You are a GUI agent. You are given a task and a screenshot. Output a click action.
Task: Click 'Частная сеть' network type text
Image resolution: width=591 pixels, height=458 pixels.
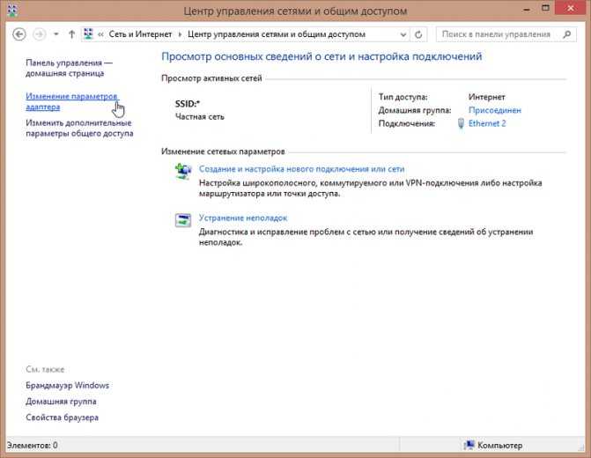200,116
